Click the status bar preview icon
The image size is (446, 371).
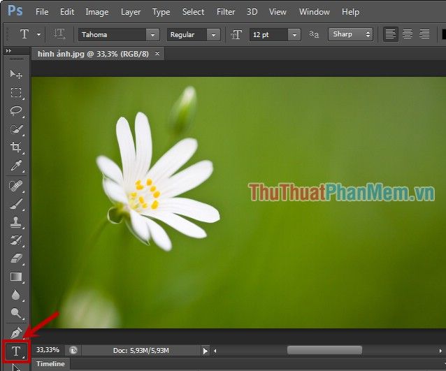(73, 350)
